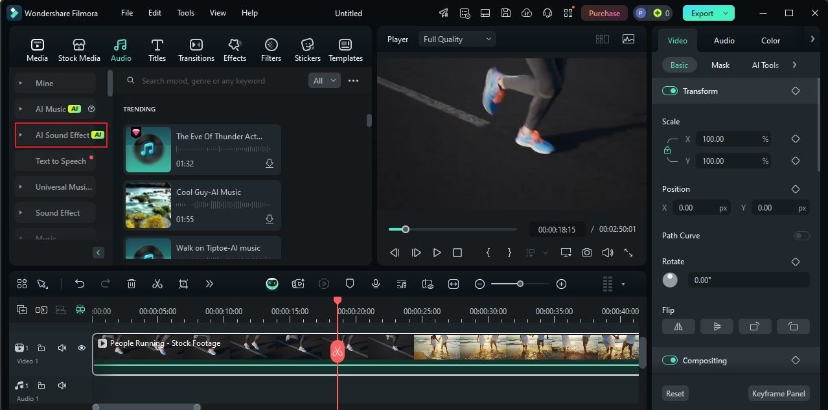This screenshot has width=828, height=410.
Task: Open the Keyframe Panel
Action: click(778, 393)
